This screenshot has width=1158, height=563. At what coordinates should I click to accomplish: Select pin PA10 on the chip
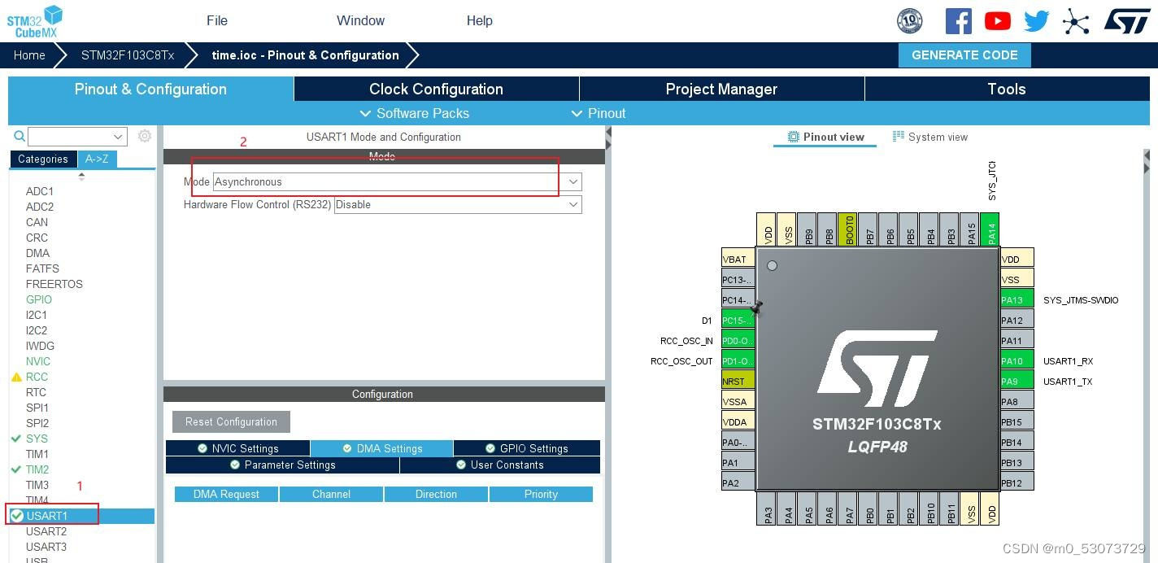click(x=1017, y=360)
